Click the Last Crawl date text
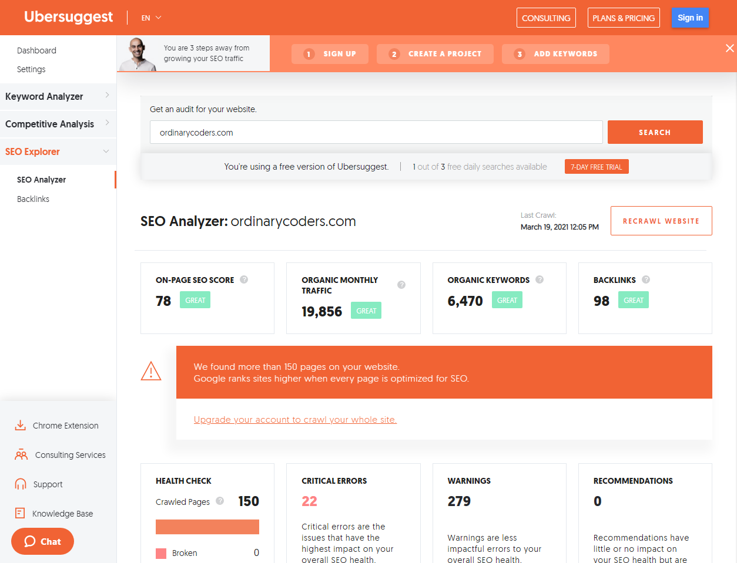This screenshot has width=737, height=563. point(560,227)
